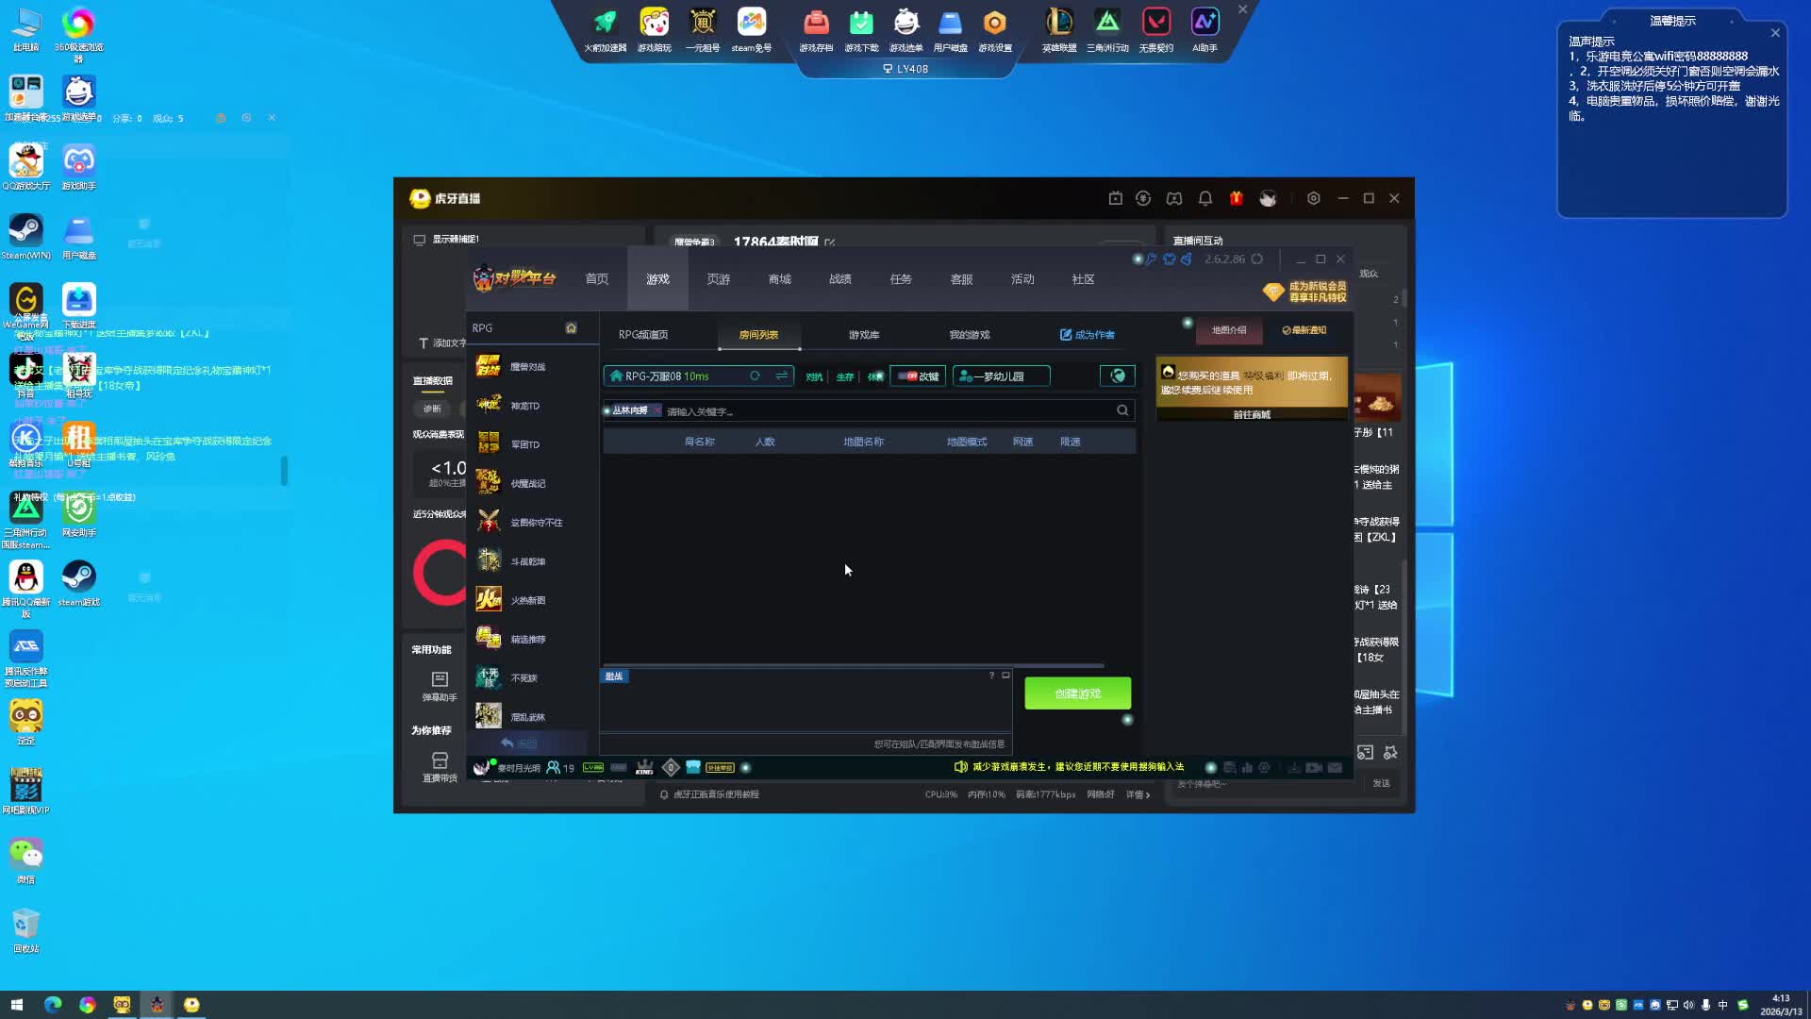
Task: Click the friends icon in bottom status bar
Action: tap(554, 768)
